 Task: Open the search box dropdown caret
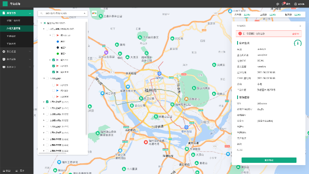84,13
